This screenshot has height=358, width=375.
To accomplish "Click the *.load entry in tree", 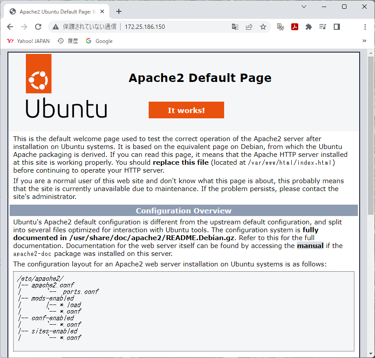I will pyautogui.click(x=71, y=305).
